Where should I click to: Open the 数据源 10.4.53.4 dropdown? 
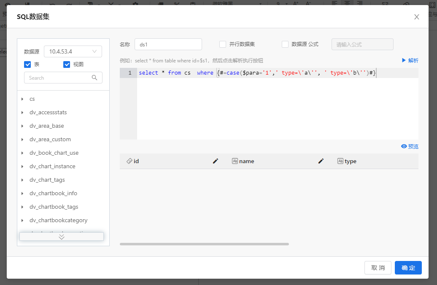click(x=73, y=51)
